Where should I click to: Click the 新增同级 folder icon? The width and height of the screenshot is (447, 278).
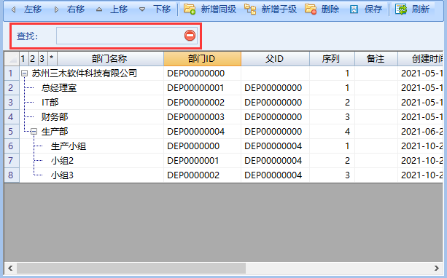[190, 9]
